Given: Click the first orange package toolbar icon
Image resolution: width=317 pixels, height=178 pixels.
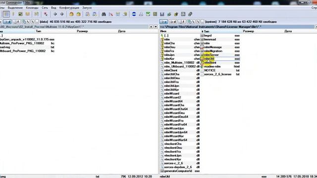Looking at the screenshot, I should point(71,14).
